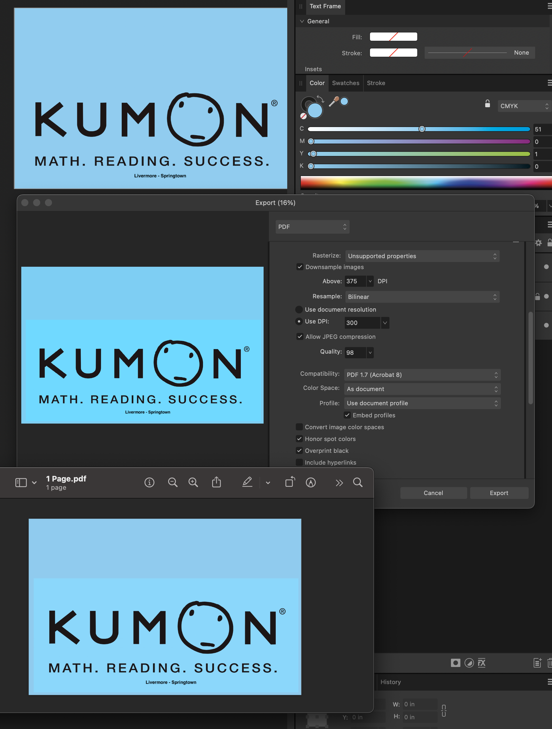Click the search magnifier in Preview
Screen dimensions: 552x729
358,482
